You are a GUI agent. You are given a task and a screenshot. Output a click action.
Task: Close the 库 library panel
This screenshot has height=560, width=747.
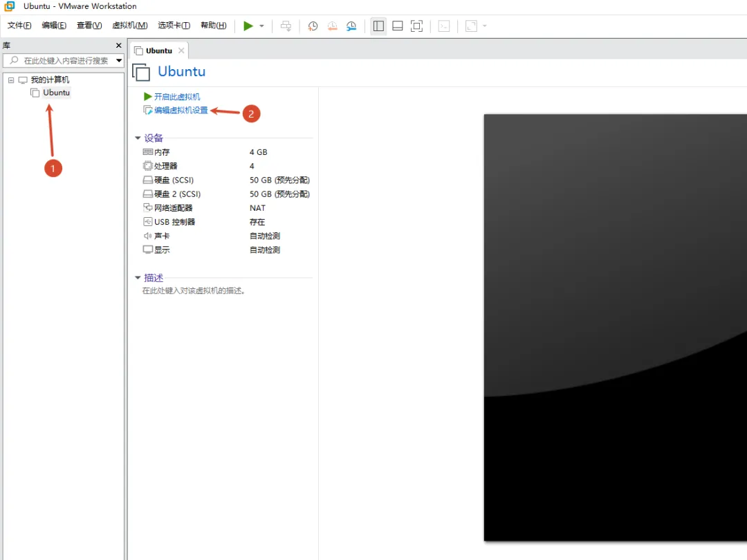click(x=119, y=45)
